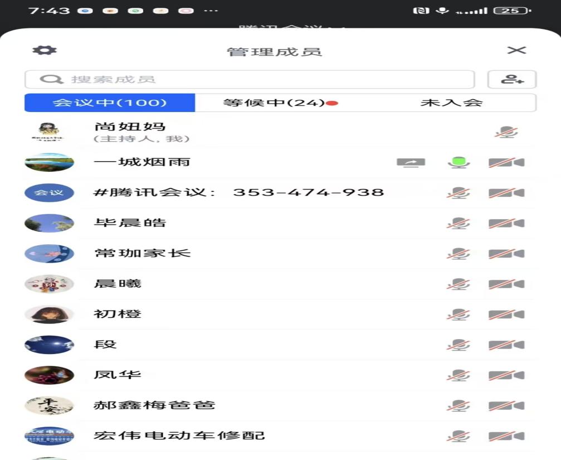Tap camera icon for 郝鑫梅爸爸
This screenshot has width=561, height=460.
click(506, 405)
